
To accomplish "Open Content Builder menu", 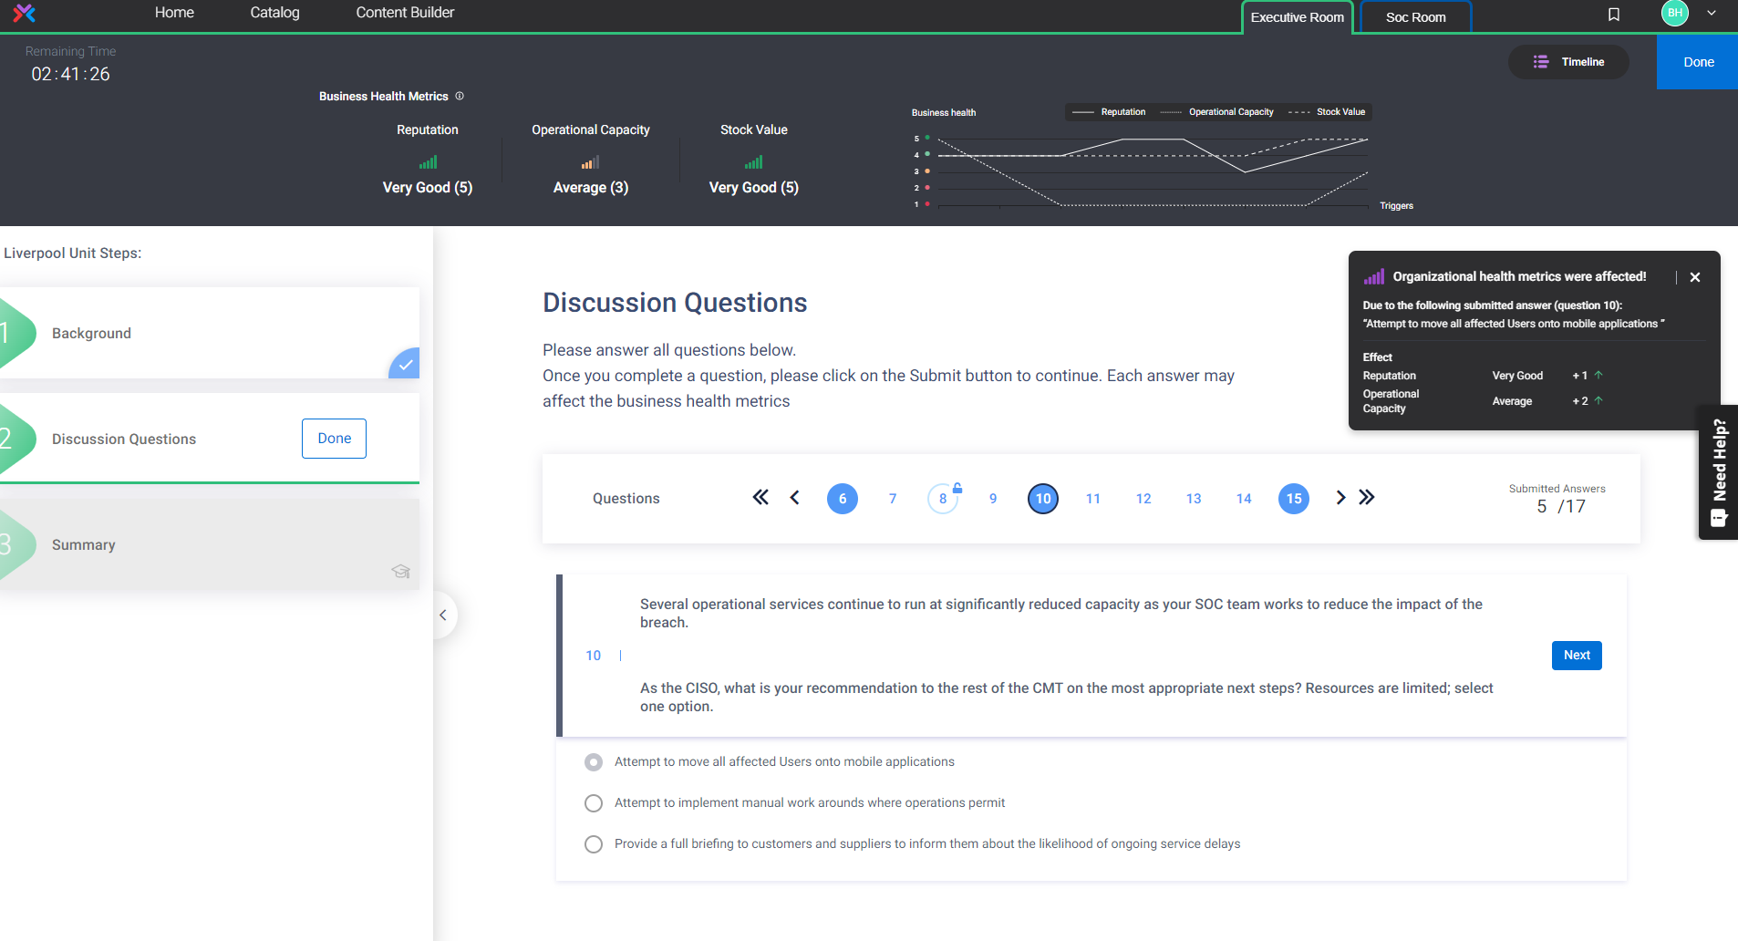I will point(405,13).
